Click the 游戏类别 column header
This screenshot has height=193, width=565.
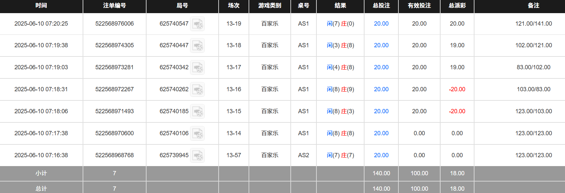tap(269, 6)
